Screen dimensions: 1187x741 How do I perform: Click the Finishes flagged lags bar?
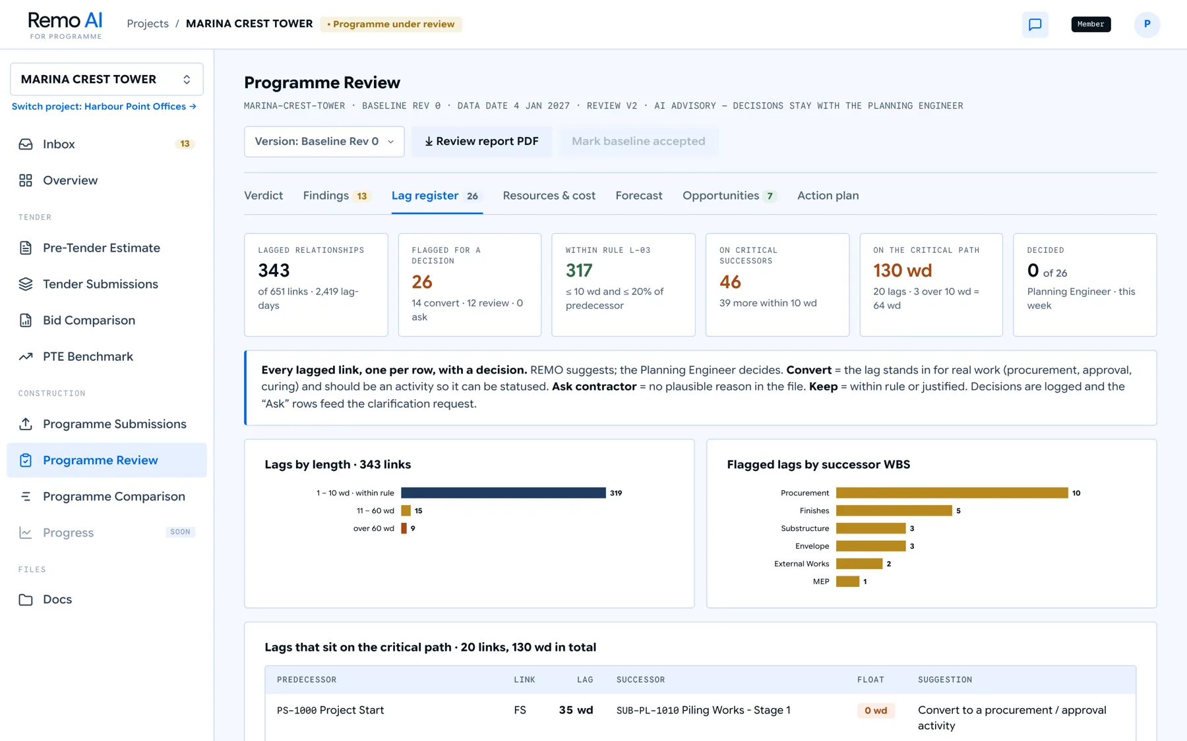(894, 510)
